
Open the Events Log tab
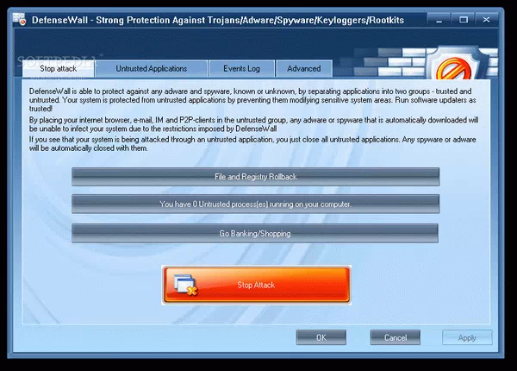click(241, 69)
